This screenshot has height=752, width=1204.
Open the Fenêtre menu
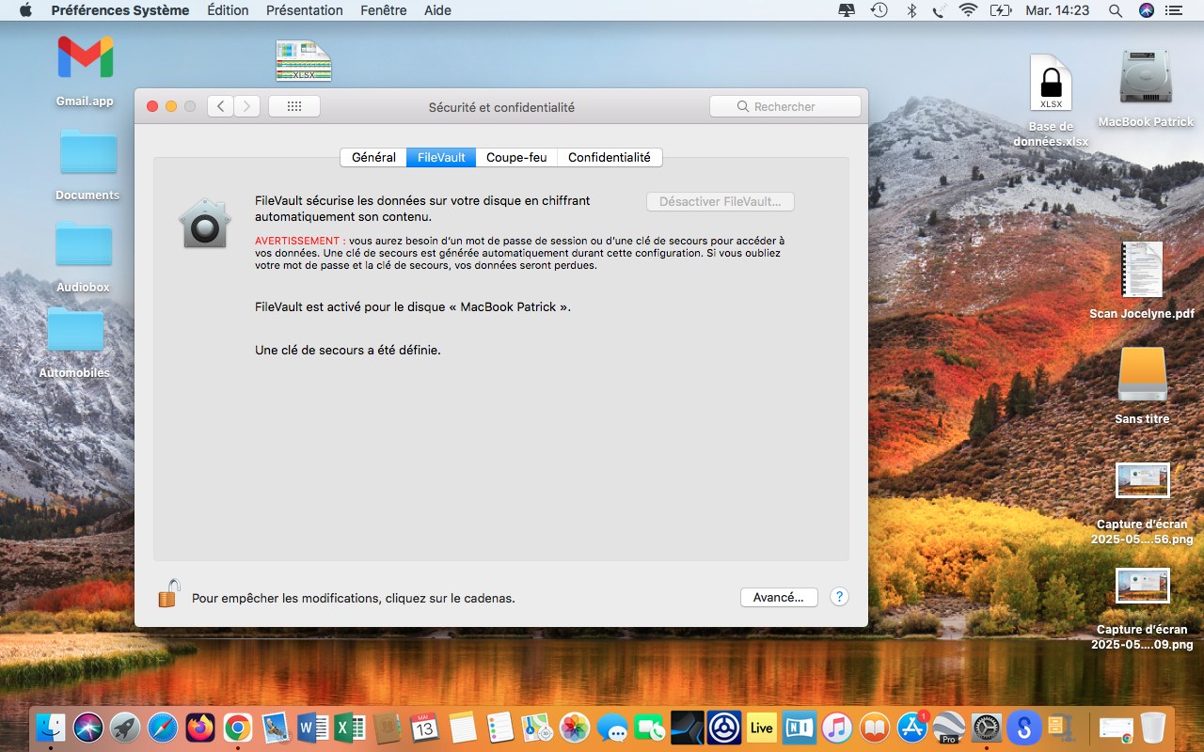click(x=384, y=10)
